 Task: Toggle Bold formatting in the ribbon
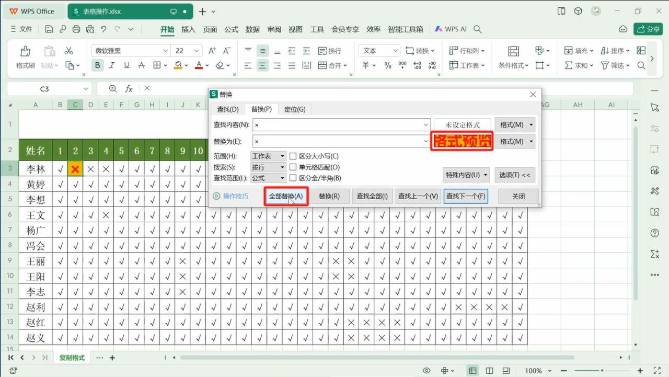97,65
